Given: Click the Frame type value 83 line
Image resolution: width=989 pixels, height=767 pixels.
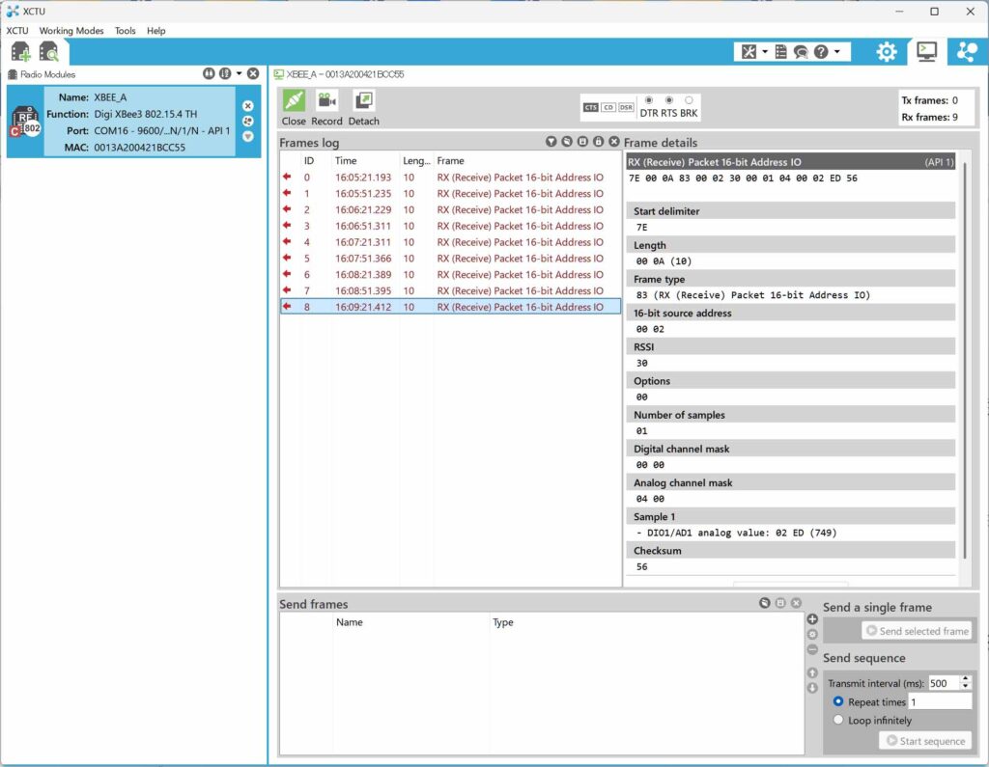Looking at the screenshot, I should tap(753, 295).
